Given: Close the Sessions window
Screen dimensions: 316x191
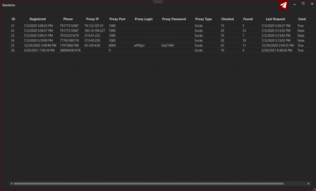Looking at the screenshot, I should (x=312, y=4).
